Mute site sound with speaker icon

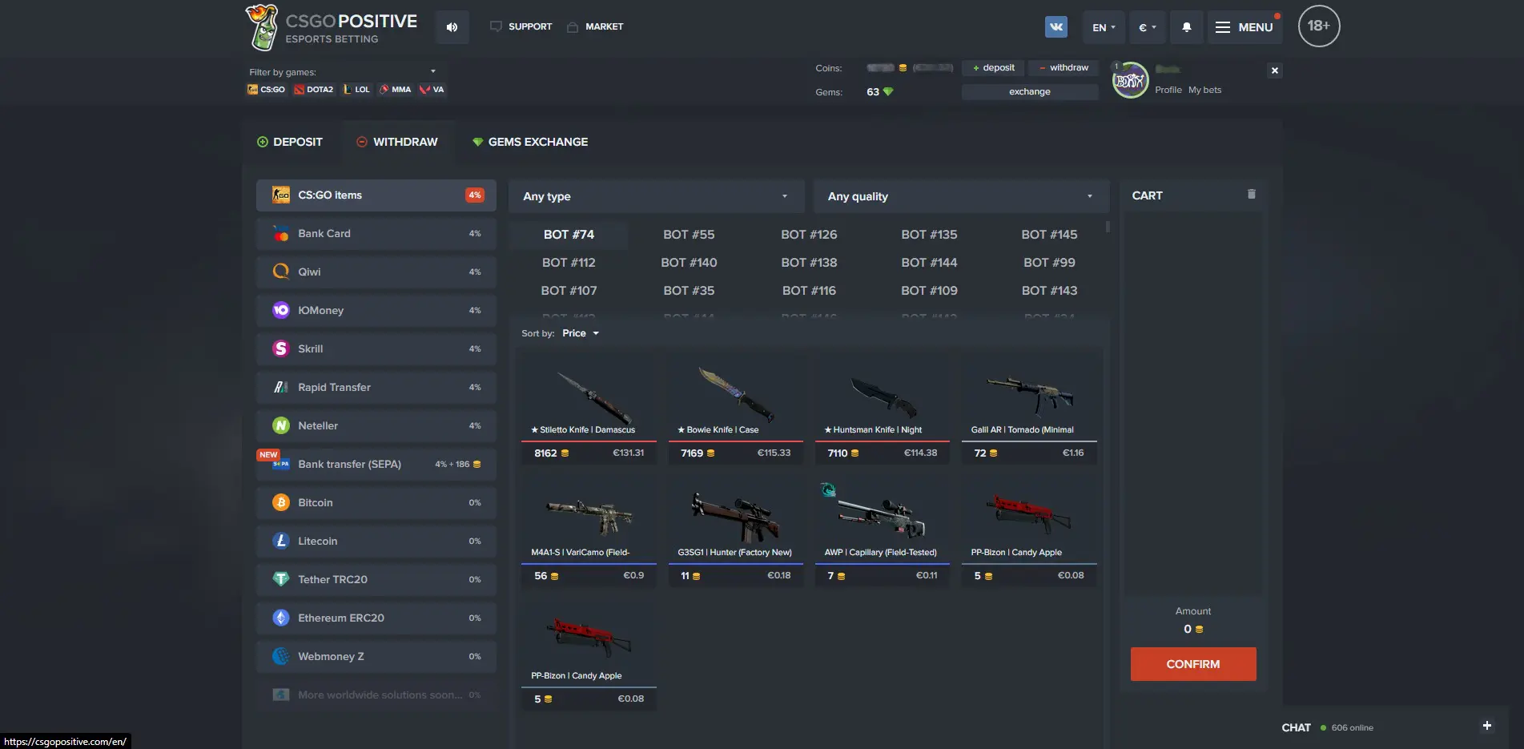(452, 27)
